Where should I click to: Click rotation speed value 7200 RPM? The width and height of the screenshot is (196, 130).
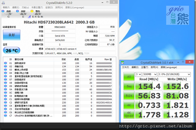(107, 36)
